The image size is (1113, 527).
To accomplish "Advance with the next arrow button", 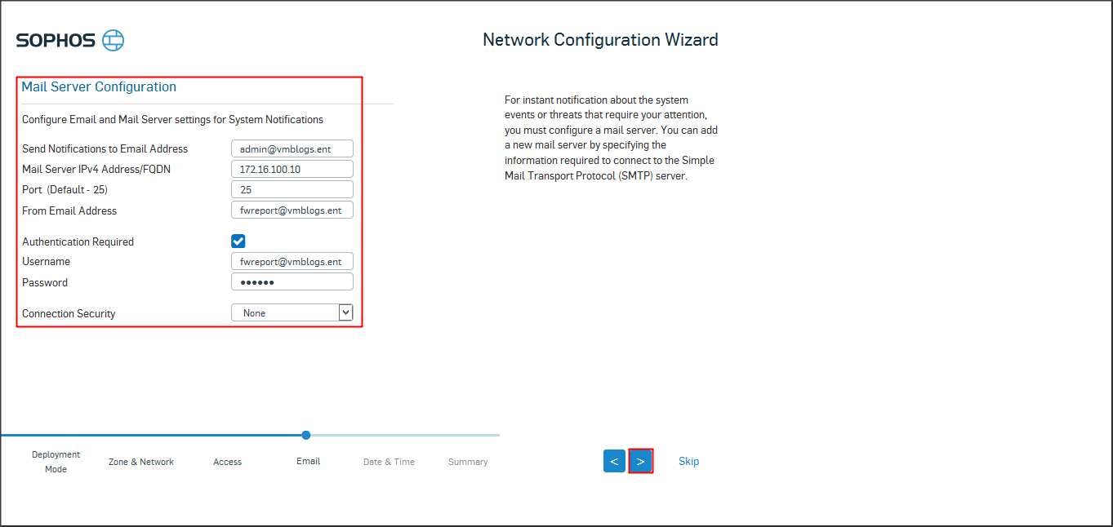I will (641, 461).
